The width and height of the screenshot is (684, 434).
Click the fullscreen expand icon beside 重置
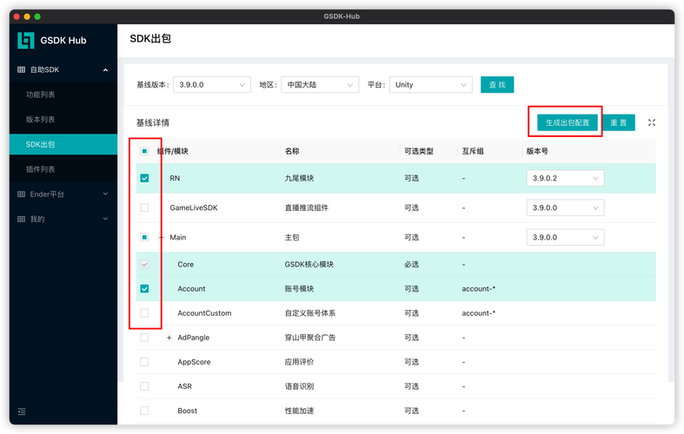coord(652,123)
